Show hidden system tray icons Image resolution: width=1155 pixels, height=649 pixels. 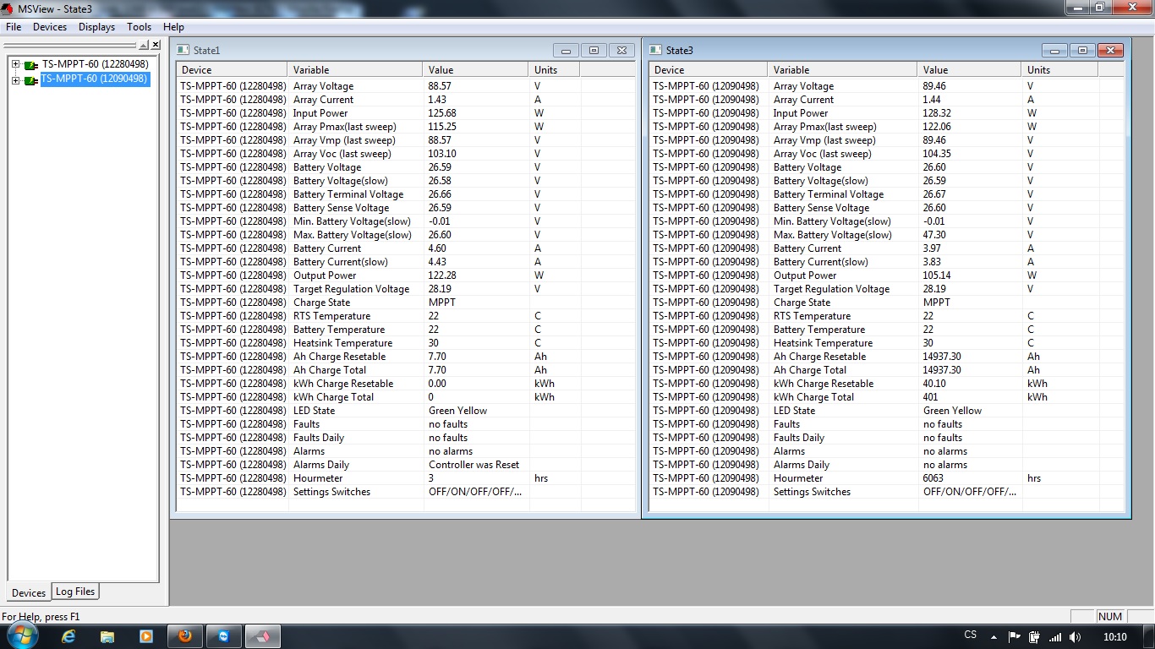pos(994,636)
